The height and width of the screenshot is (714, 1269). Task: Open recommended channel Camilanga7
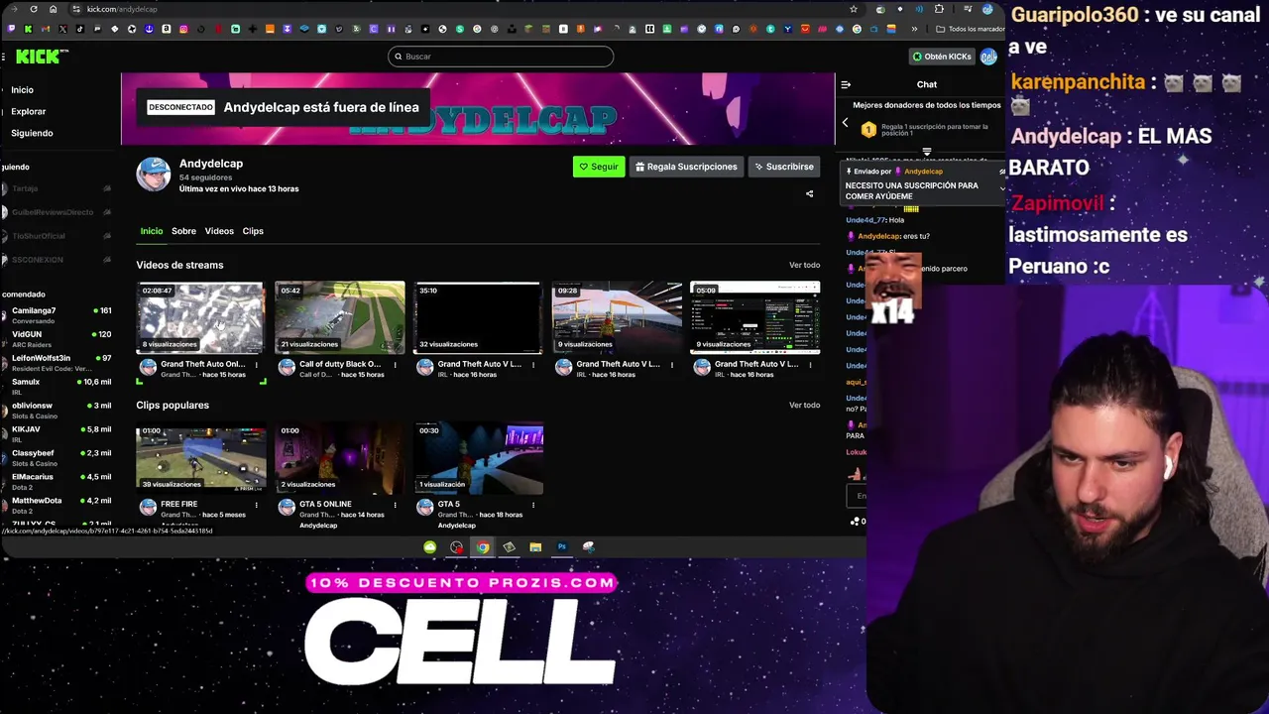(58, 315)
